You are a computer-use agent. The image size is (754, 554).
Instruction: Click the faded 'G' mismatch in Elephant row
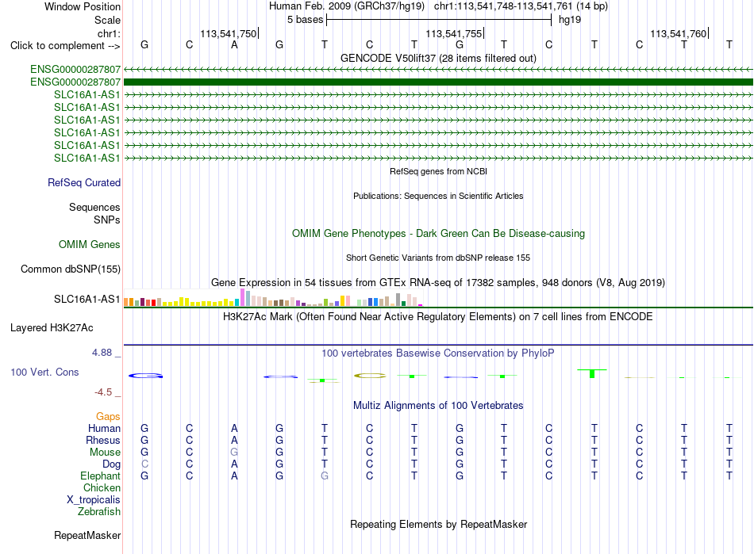click(325, 476)
